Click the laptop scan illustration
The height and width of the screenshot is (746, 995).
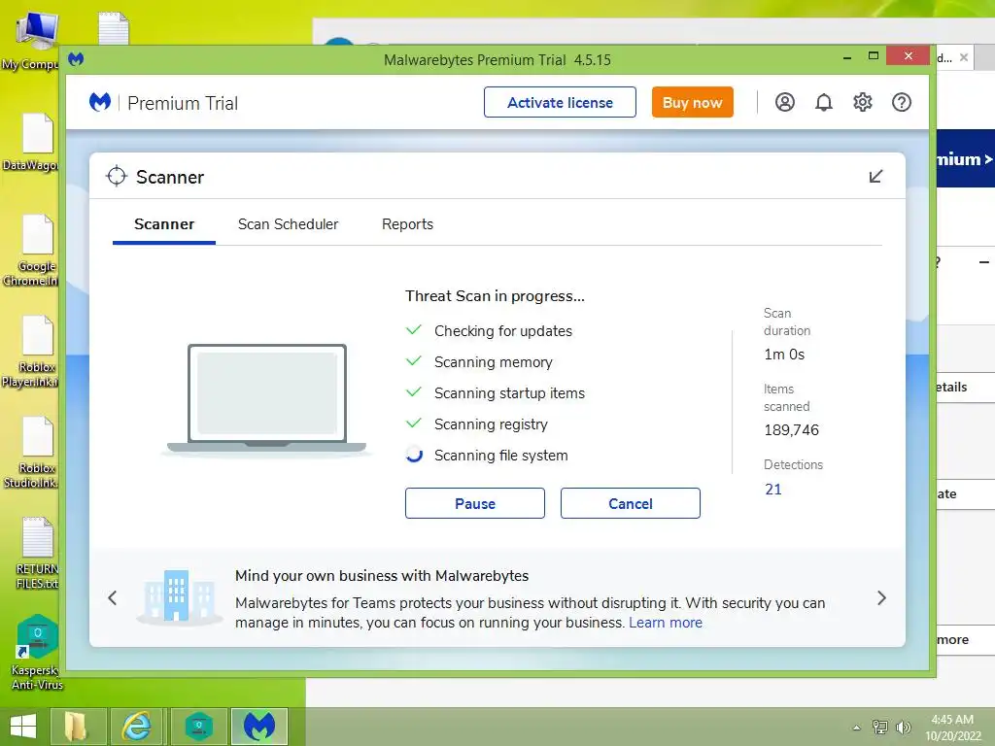click(266, 399)
